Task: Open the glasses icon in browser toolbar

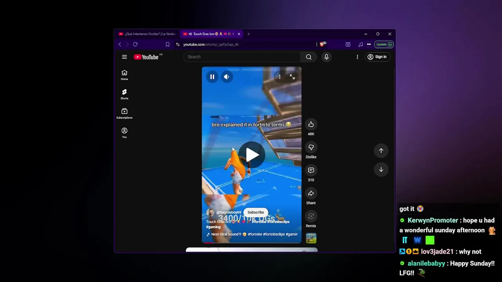Action: [x=369, y=45]
